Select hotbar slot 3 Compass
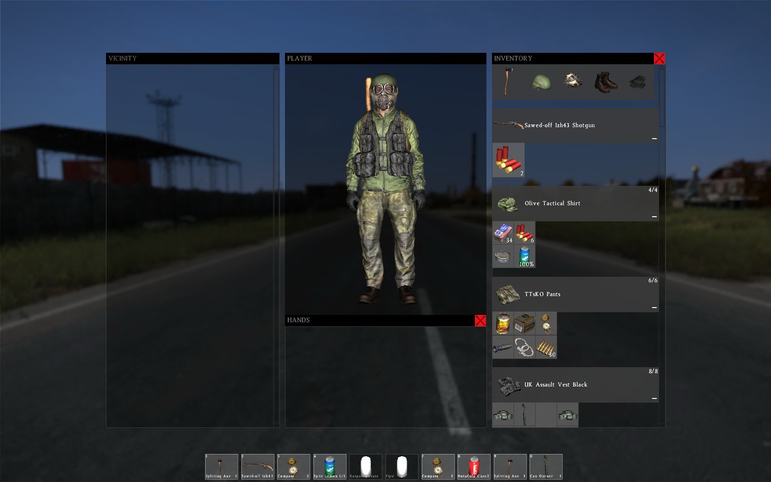This screenshot has width=771, height=482. 294,467
